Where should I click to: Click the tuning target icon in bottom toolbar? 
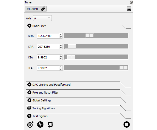point(30,124)
